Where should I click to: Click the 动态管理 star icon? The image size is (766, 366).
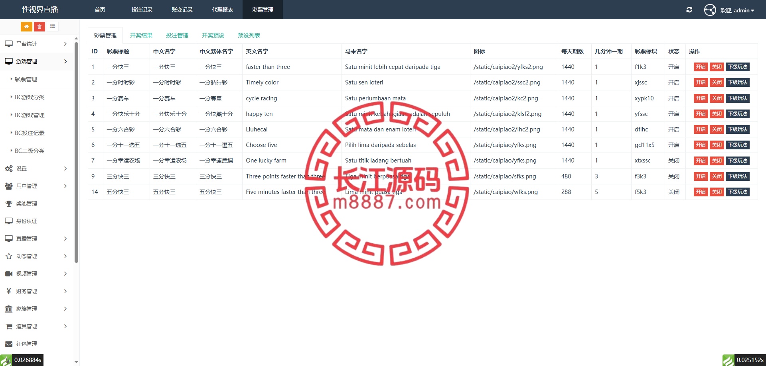(x=9, y=256)
